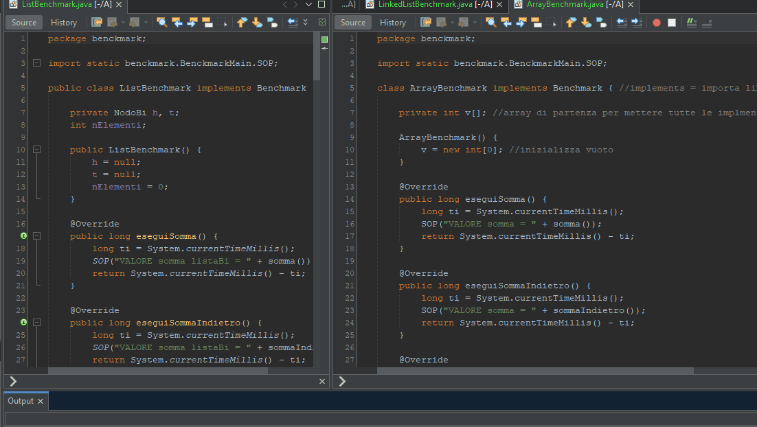Click Last Edit icon in left editor toolbar
Image resolution: width=757 pixels, height=427 pixels.
pos(97,22)
